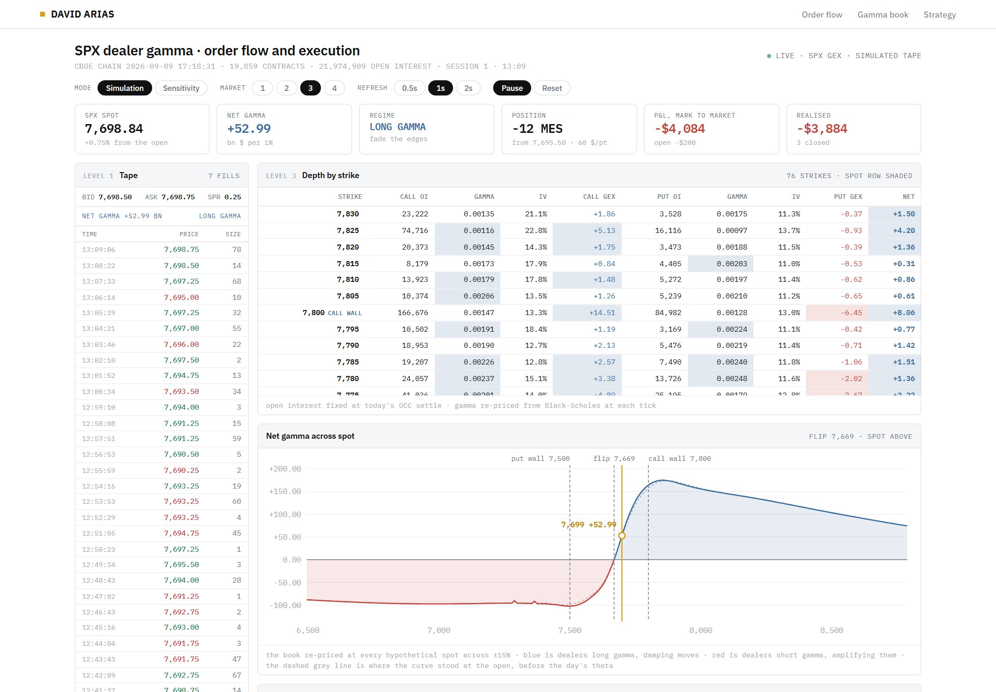The width and height of the screenshot is (996, 692).
Task: Choose market 4
Action: (334, 88)
